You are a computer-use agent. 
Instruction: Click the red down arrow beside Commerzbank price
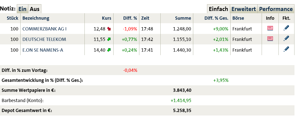[109, 29]
